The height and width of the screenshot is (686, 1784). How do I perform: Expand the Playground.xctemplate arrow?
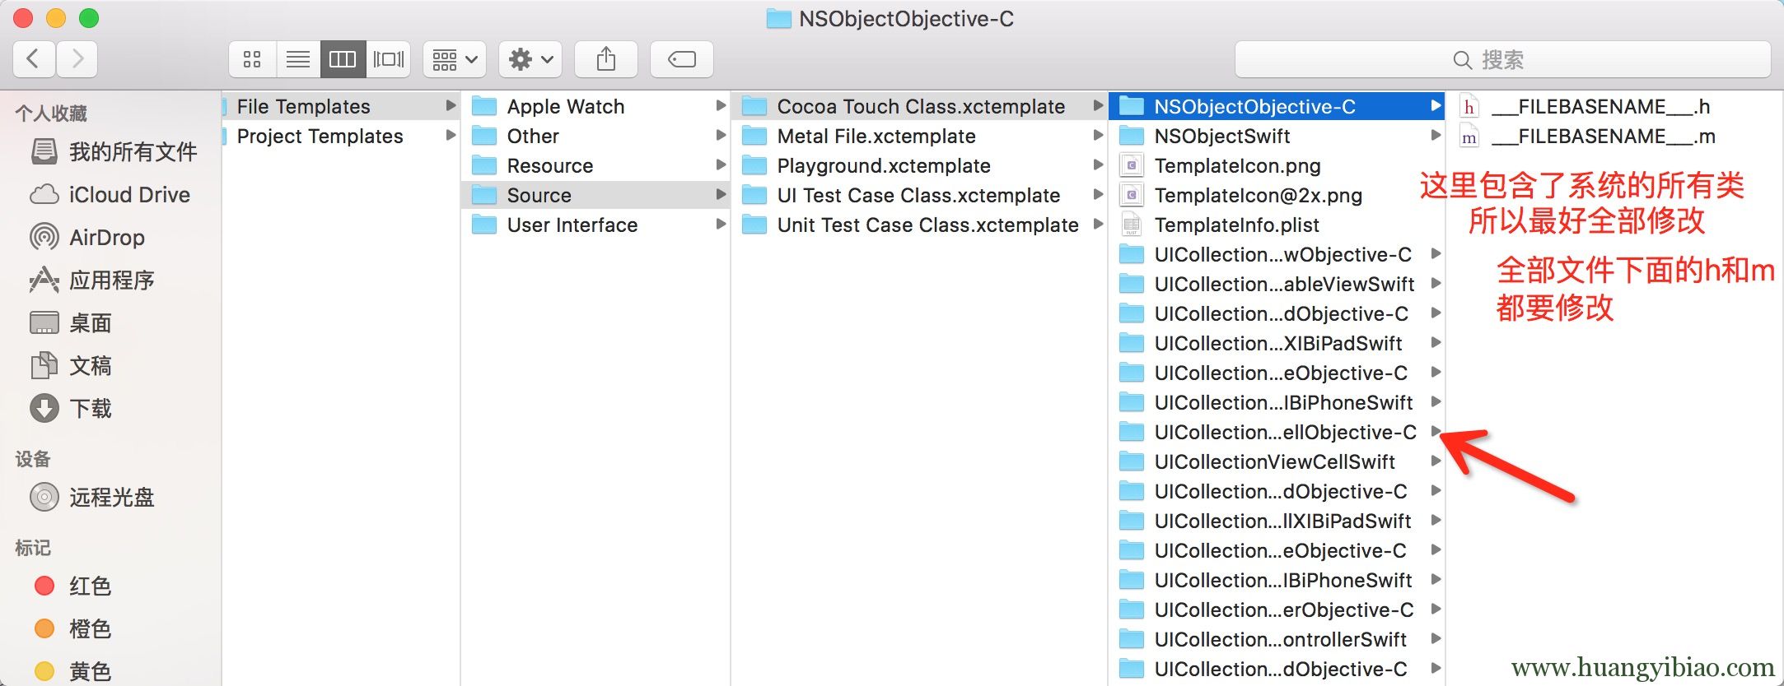pos(1098,165)
